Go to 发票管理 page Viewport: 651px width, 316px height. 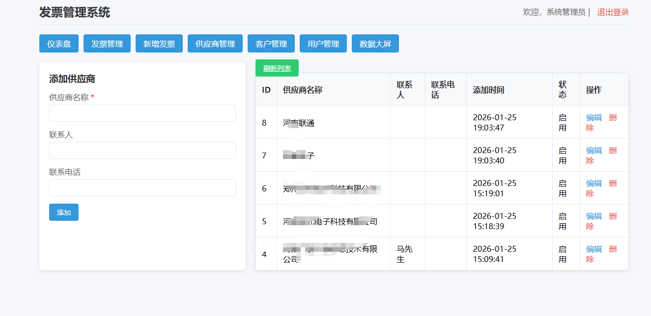click(107, 44)
